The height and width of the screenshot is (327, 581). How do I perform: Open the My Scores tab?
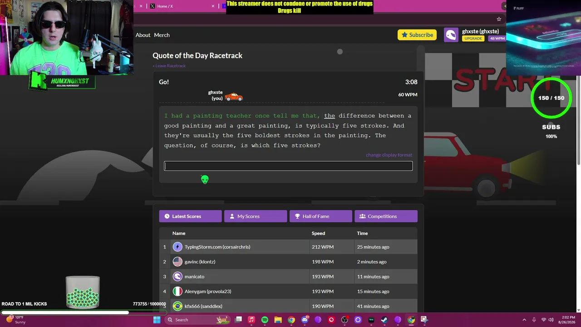tap(256, 216)
